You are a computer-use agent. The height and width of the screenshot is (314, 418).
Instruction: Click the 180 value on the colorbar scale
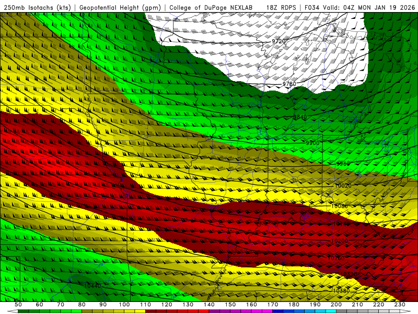[294, 305]
